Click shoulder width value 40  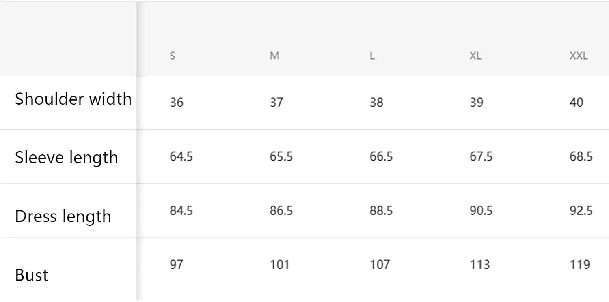coord(577,102)
